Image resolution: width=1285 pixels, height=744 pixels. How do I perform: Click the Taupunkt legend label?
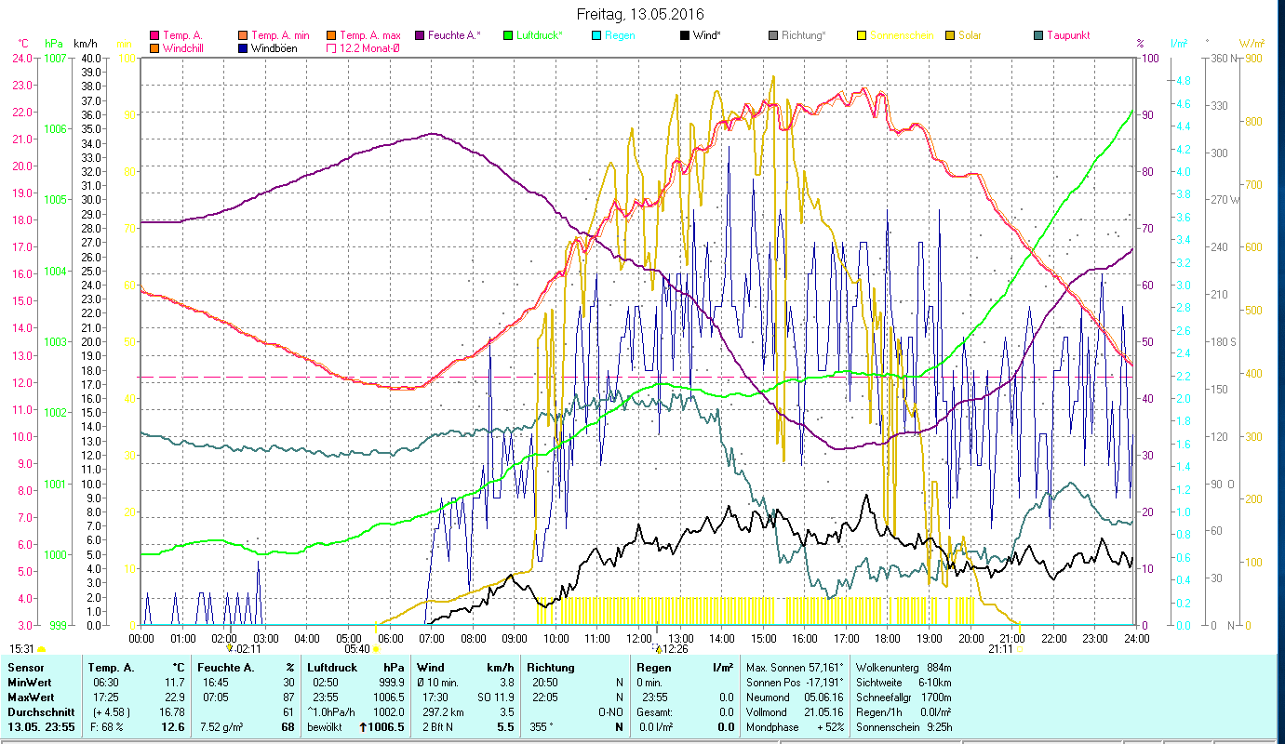1067,35
